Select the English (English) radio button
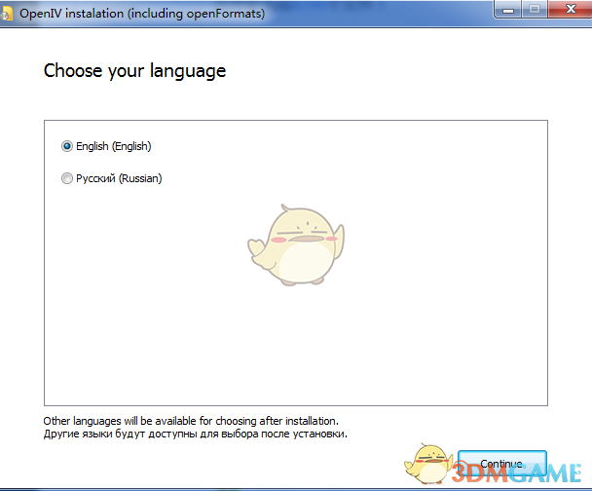 (x=67, y=146)
